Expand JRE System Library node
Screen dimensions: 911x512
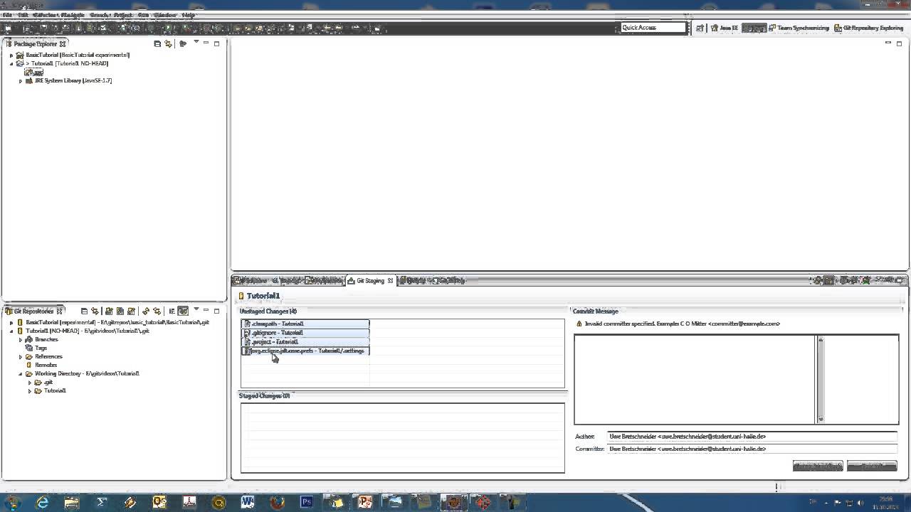tap(21, 80)
